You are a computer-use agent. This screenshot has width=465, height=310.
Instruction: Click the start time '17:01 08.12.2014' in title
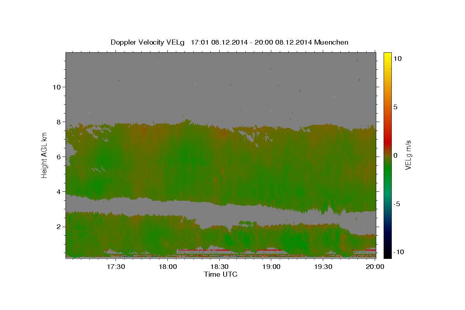219,42
